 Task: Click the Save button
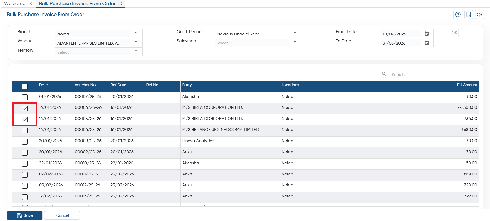[x=25, y=215]
